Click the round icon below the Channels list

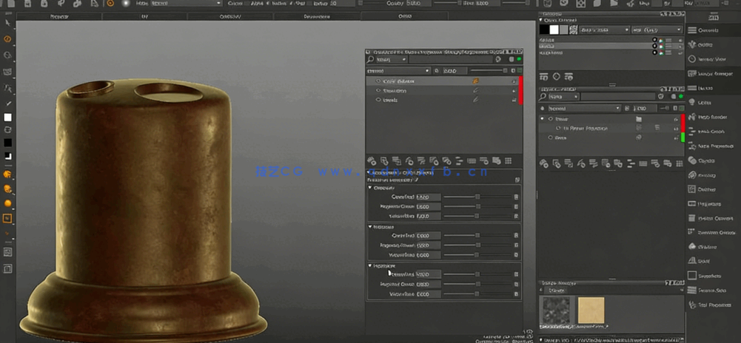(x=557, y=76)
